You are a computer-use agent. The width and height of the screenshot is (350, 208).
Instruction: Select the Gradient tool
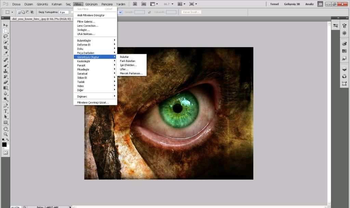coord(5,88)
